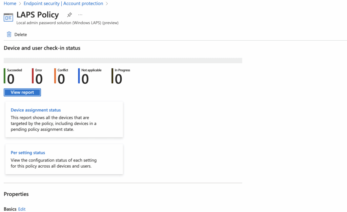The image size is (347, 212).
Task: Open the Per setting status report
Action: coord(28,152)
